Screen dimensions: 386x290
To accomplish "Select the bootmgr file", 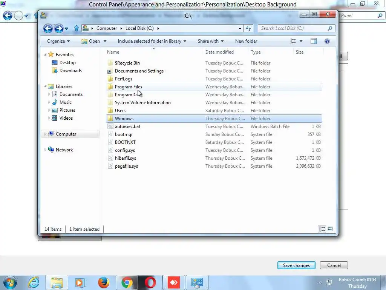I will [214, 134].
